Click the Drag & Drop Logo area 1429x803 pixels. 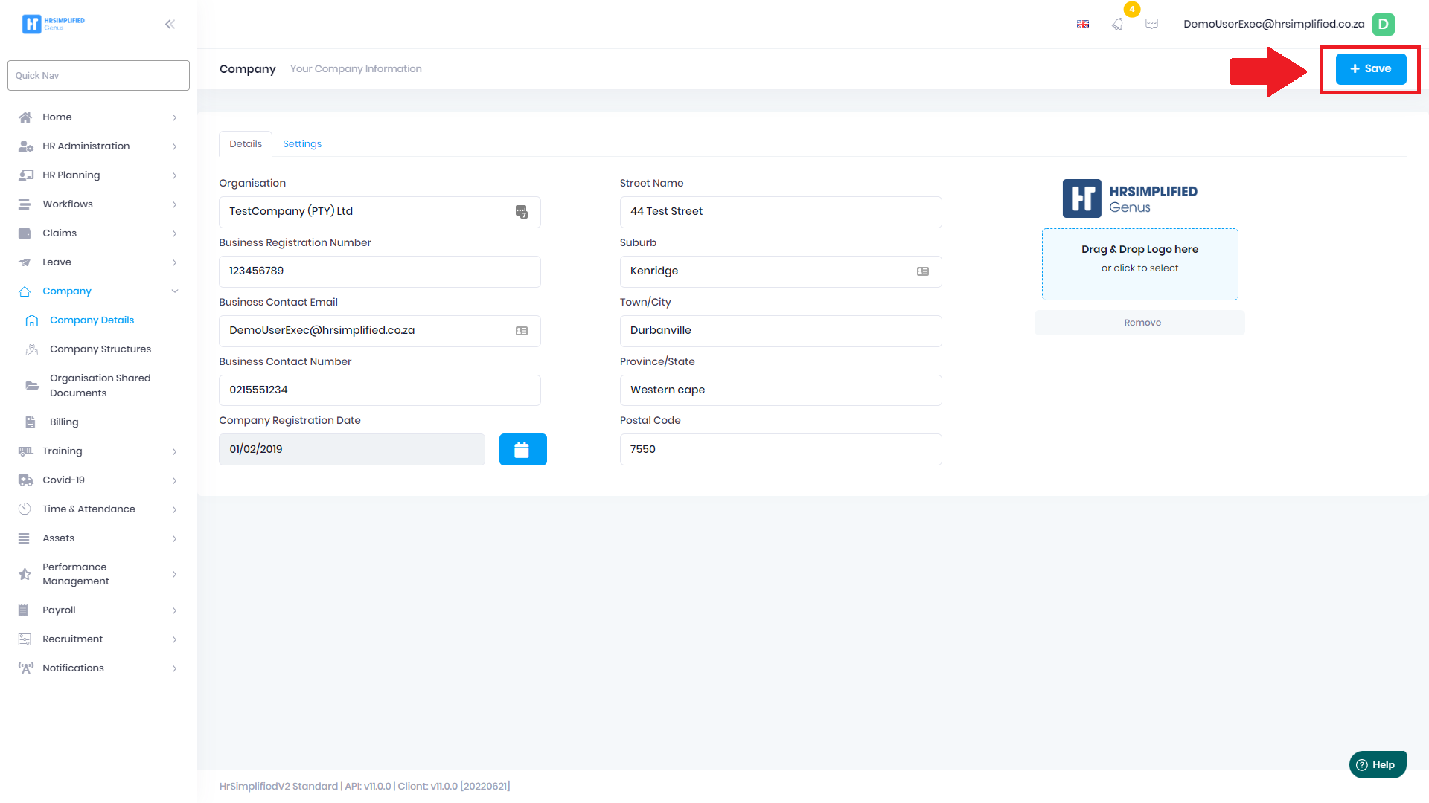coord(1139,264)
